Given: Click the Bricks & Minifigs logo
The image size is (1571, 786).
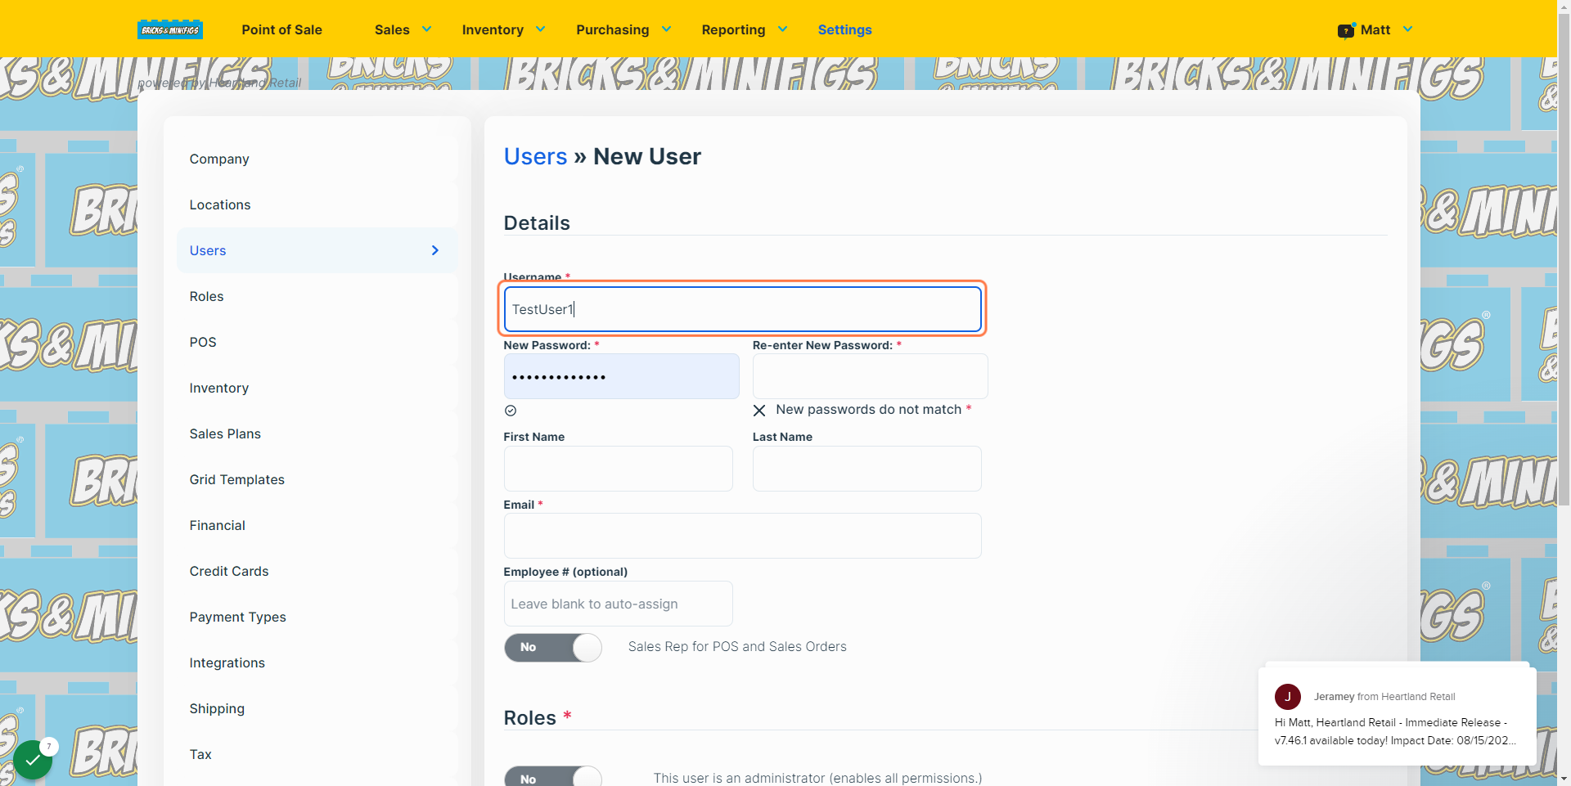Looking at the screenshot, I should point(170,29).
